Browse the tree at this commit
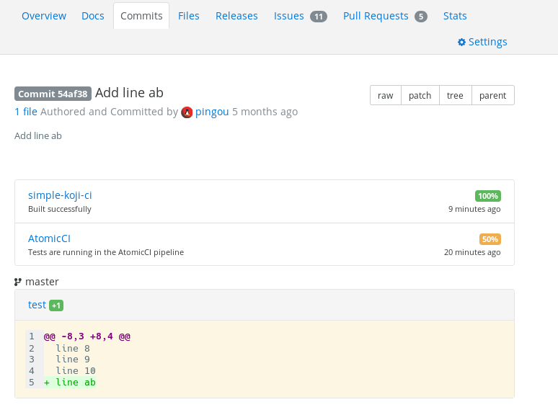Image resolution: width=558 pixels, height=415 pixels. click(455, 95)
